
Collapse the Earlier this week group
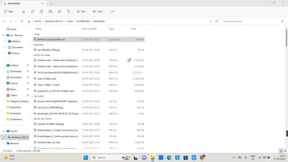pos(32,55)
